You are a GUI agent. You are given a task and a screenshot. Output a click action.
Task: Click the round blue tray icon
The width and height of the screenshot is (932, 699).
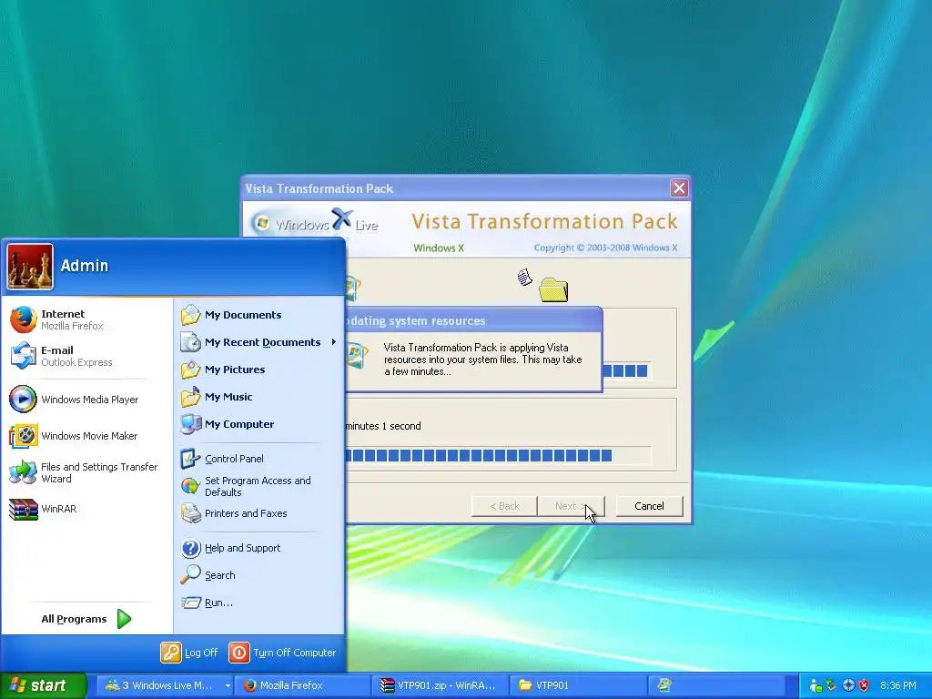pyautogui.click(x=848, y=685)
